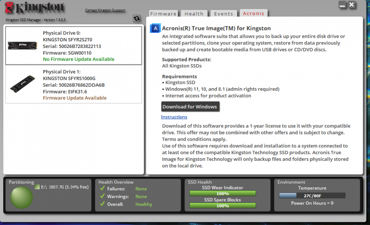Click Download for Windows button
The image size is (370, 225).
(x=190, y=107)
